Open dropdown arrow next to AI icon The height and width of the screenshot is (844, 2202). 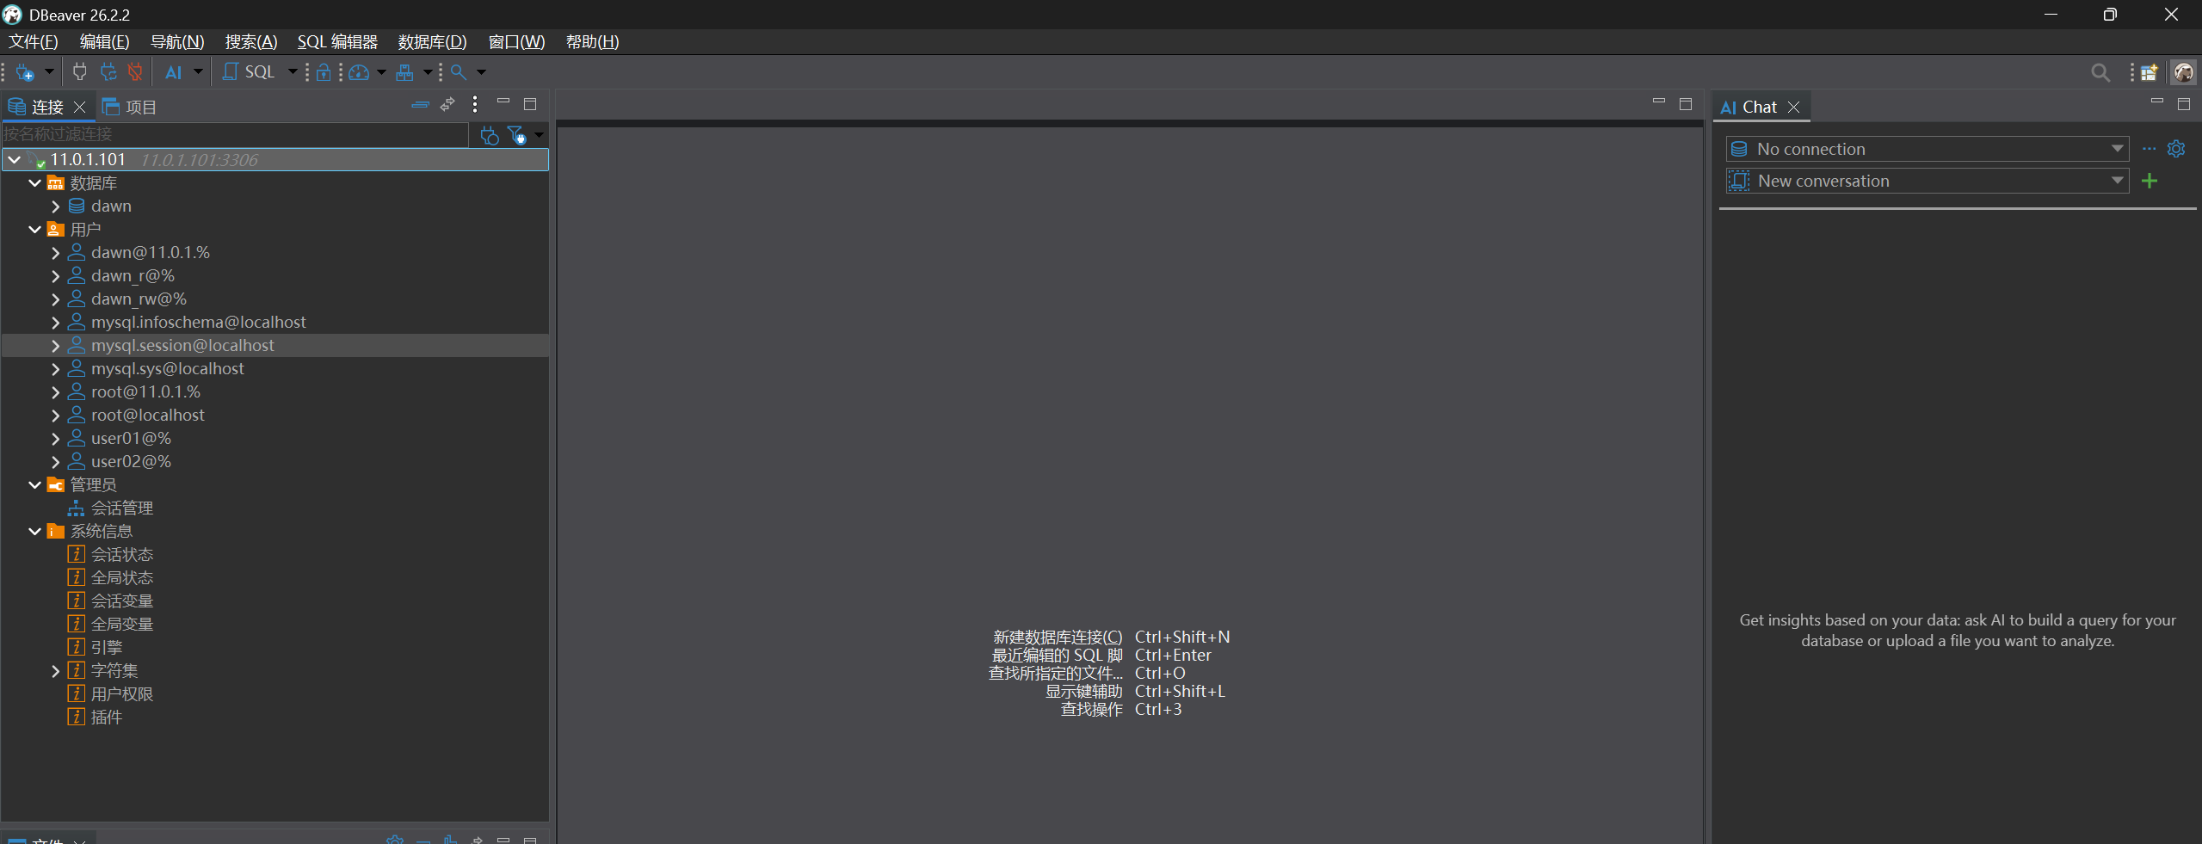pyautogui.click(x=198, y=72)
